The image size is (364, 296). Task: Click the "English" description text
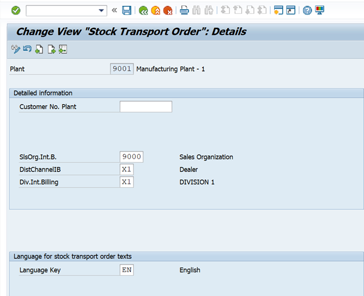point(190,270)
